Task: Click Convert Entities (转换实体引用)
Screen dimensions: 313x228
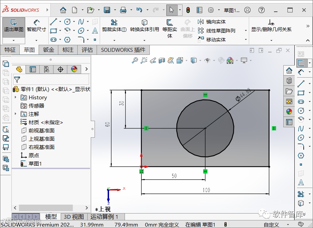Action: [144, 26]
